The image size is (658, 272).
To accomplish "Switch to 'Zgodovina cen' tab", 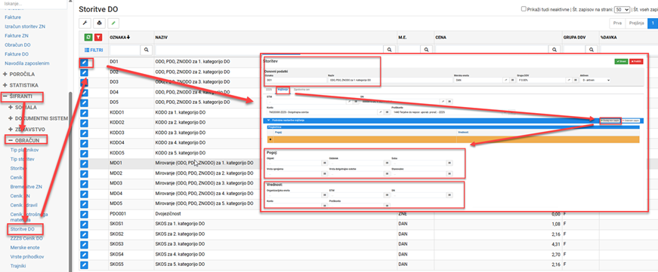I will coord(301,90).
